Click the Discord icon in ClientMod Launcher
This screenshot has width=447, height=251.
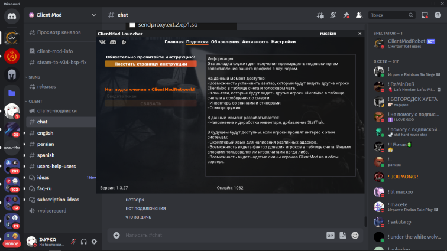114,42
